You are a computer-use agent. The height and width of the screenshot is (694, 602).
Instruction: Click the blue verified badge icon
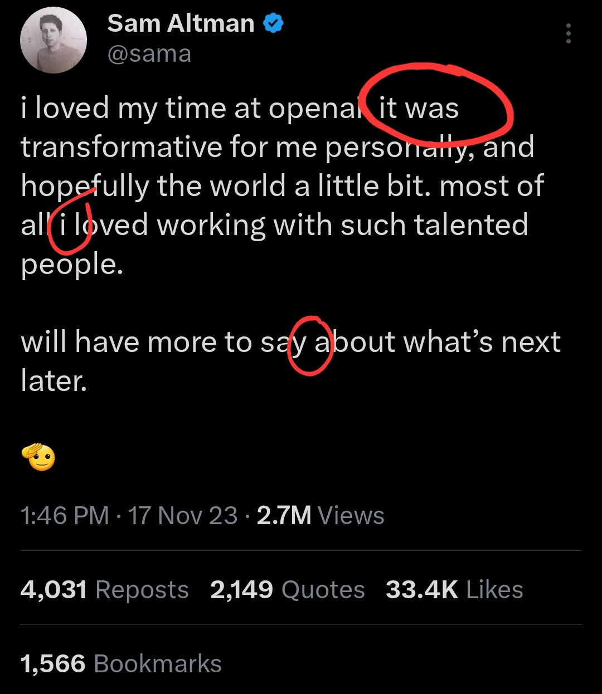273,23
